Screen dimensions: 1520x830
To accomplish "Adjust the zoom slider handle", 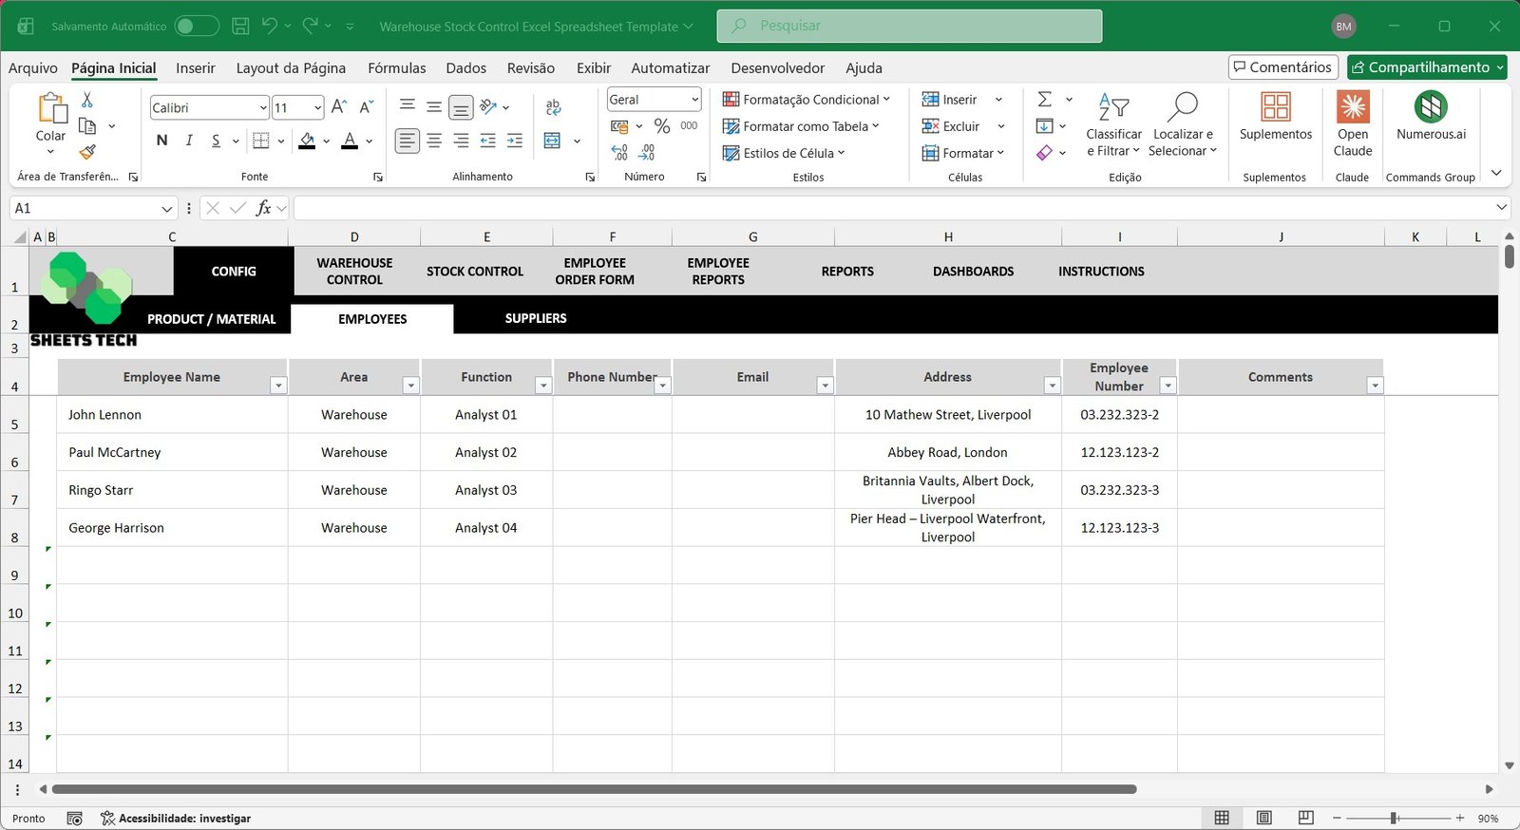I will (x=1394, y=818).
